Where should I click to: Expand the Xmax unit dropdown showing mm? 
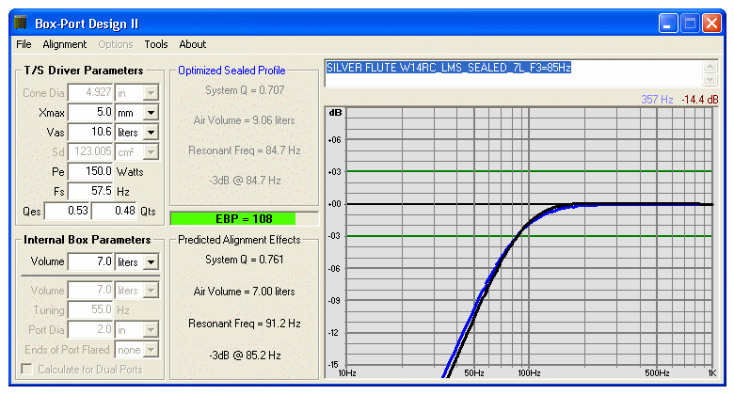[x=151, y=113]
